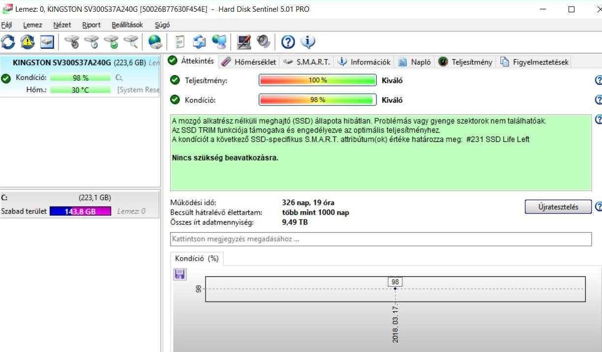Click the blue circular-arrows refresh toolbar icon
The image size is (602, 352).
coord(8,42)
